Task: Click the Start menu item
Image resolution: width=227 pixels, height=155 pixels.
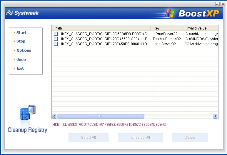Action: [21, 32]
